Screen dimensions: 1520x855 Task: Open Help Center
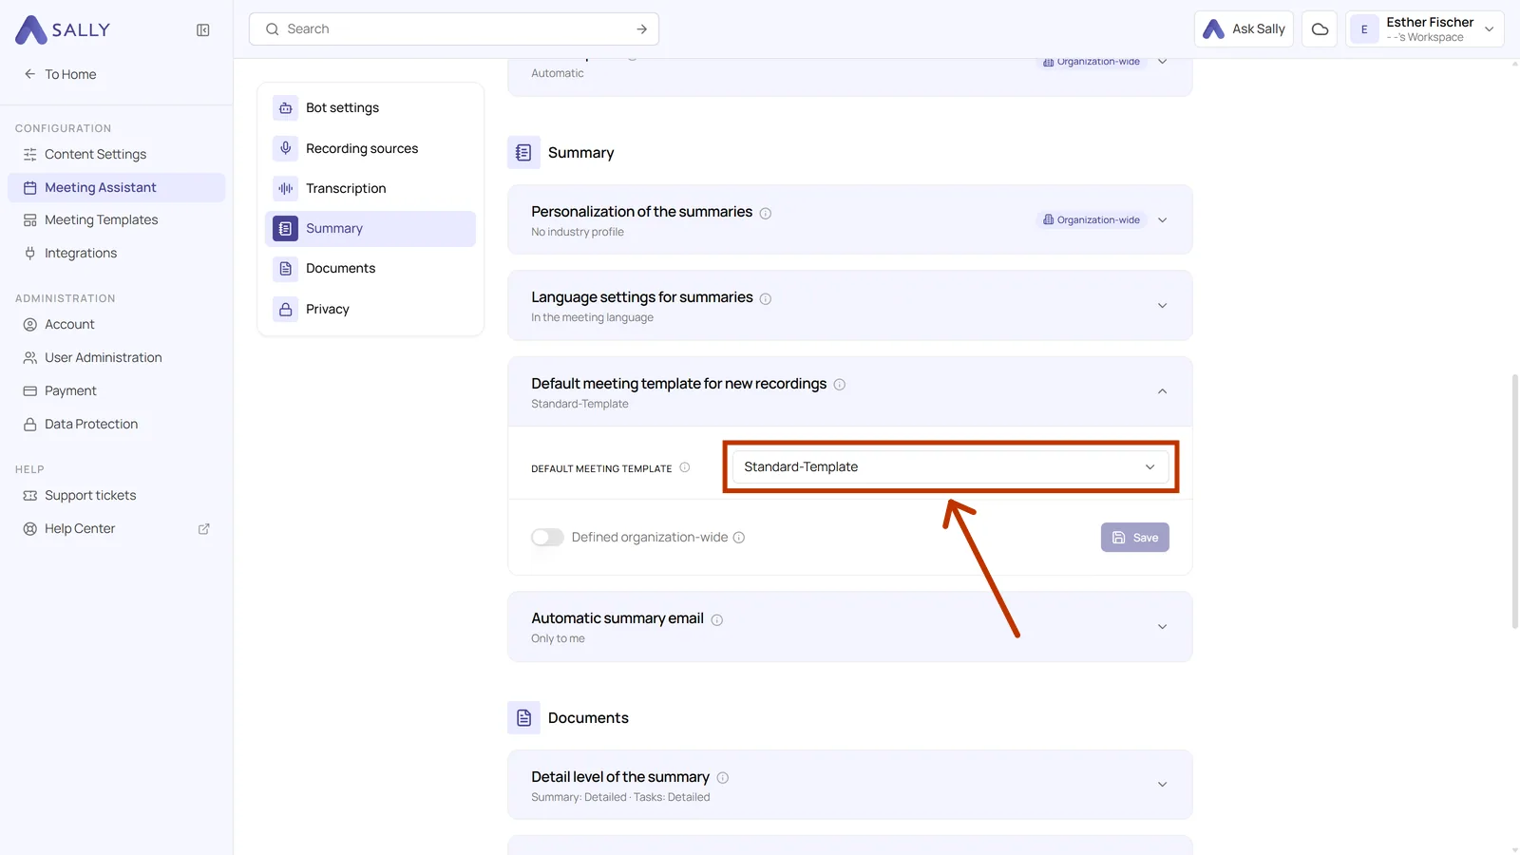[x=116, y=529]
